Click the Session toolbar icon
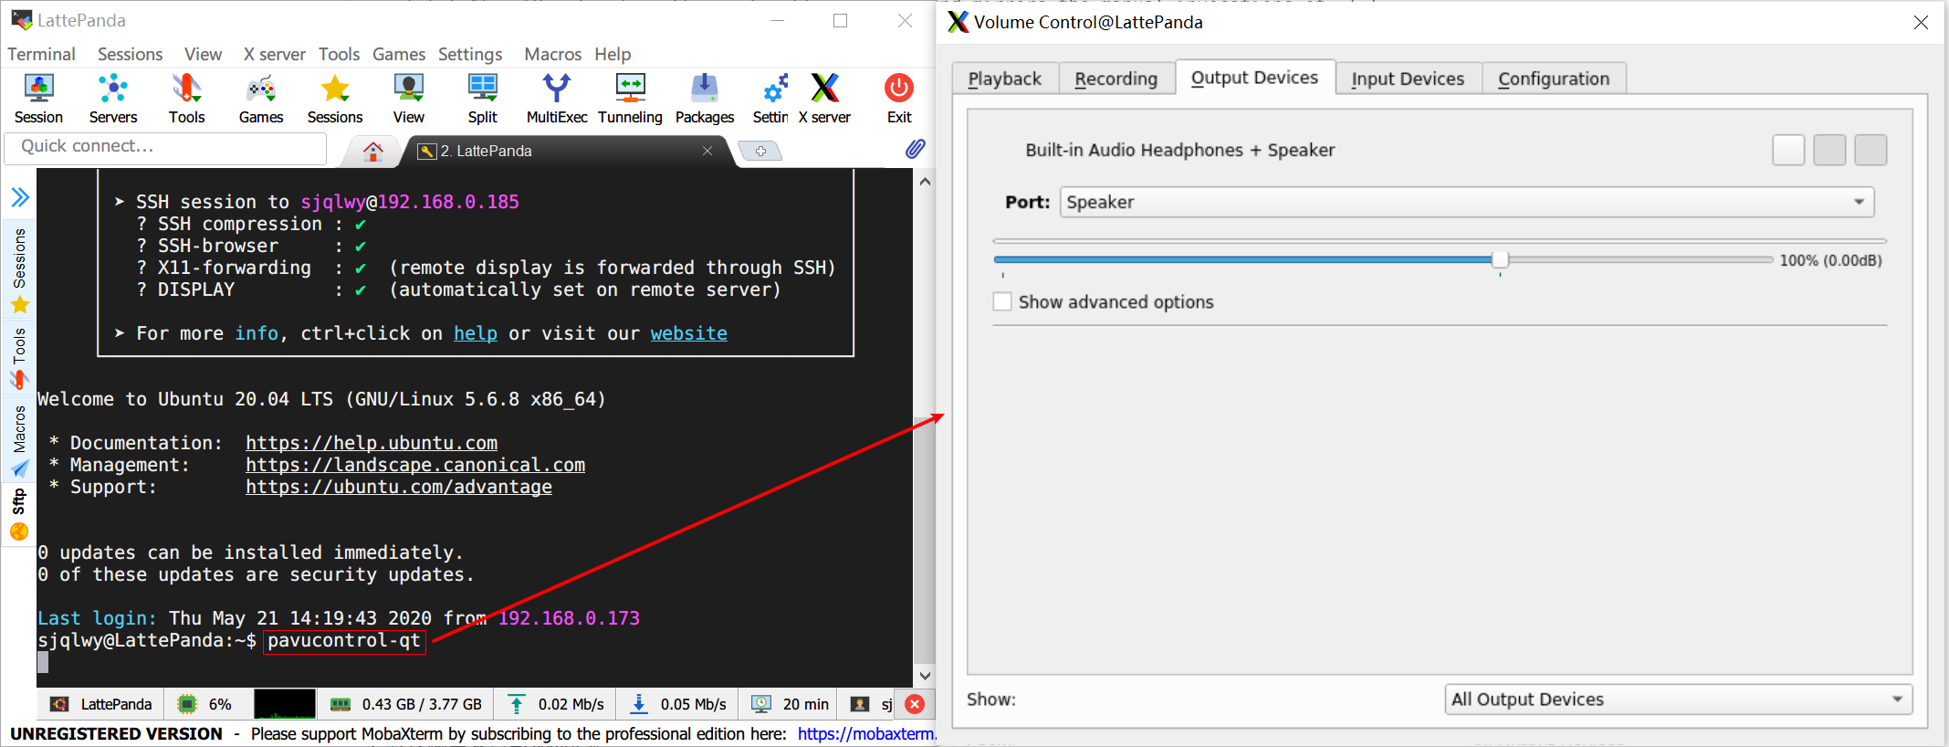 (38, 99)
